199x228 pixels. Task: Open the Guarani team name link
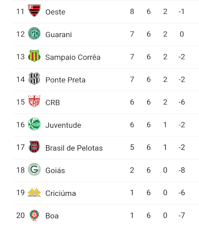(x=59, y=35)
